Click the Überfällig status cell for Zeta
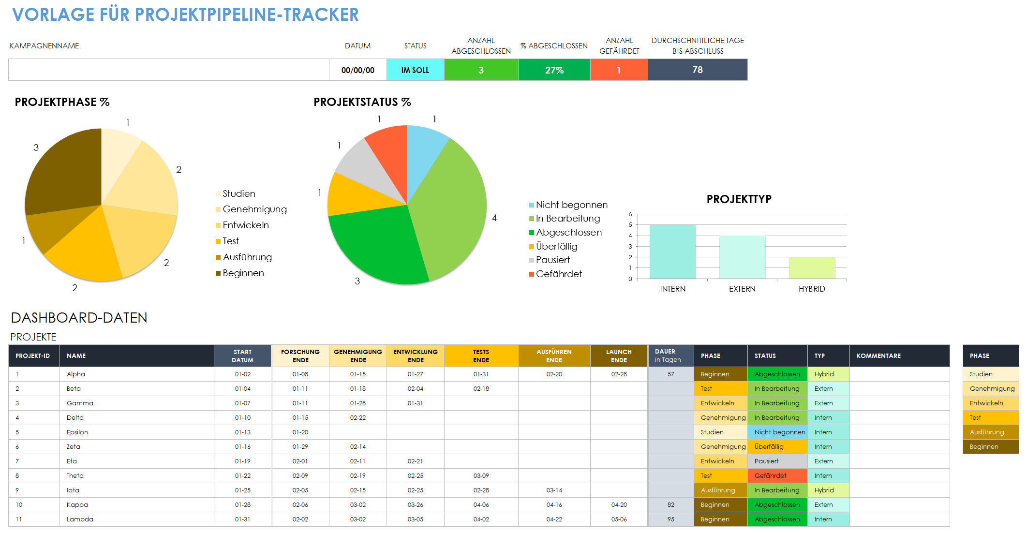 click(777, 447)
